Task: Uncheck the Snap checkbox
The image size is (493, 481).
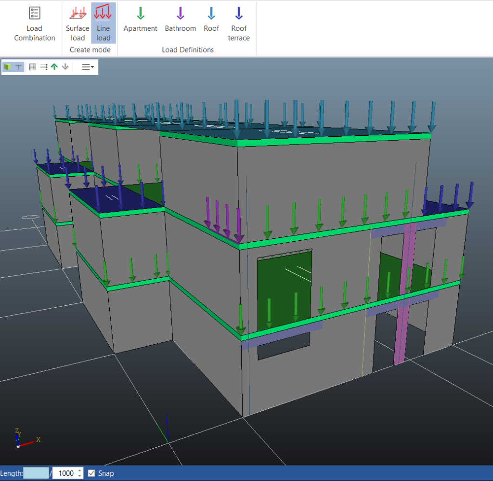Action: tap(91, 473)
